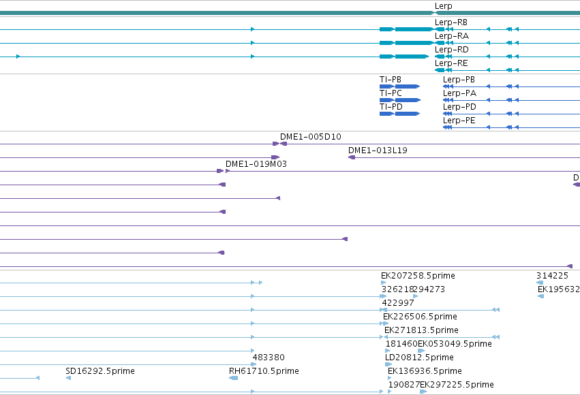Screen dimensions: 580x395
Task: Click the EK136936.5prime EST label
Action: click(425, 371)
